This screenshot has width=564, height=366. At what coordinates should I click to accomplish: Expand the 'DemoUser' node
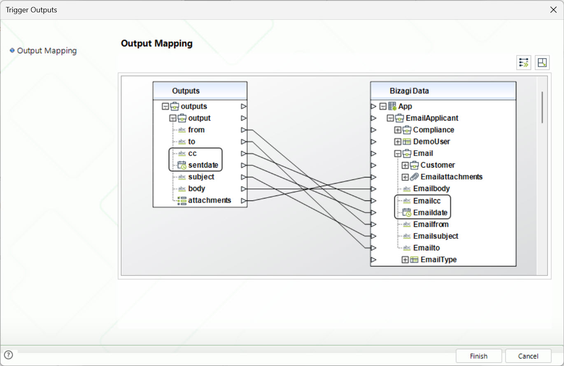398,142
